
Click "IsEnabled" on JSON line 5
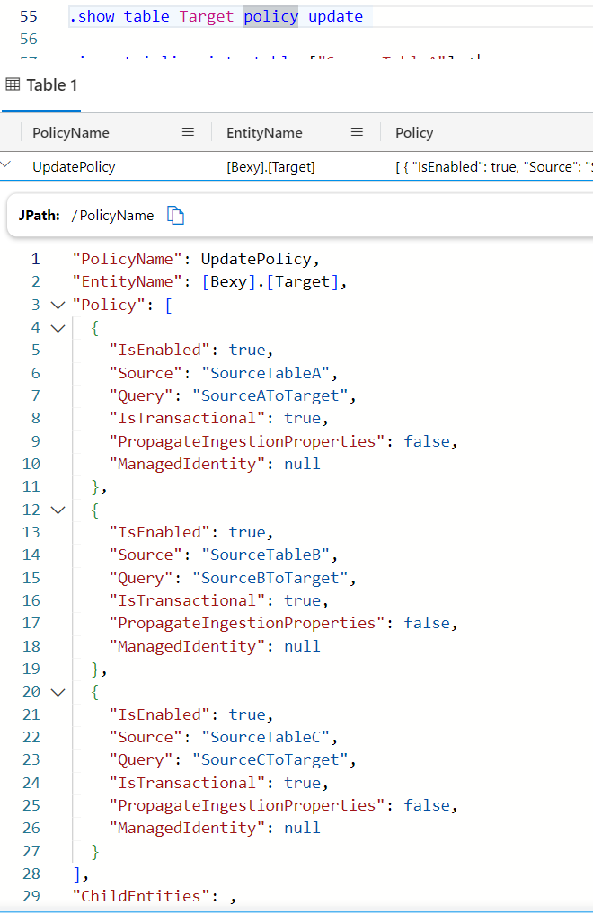point(160,350)
